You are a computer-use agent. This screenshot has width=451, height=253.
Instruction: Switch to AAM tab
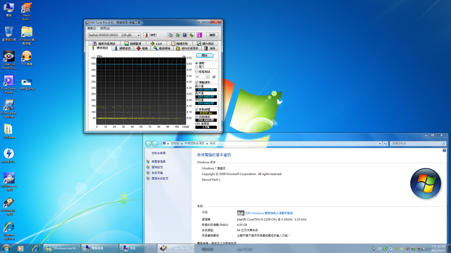point(156,44)
